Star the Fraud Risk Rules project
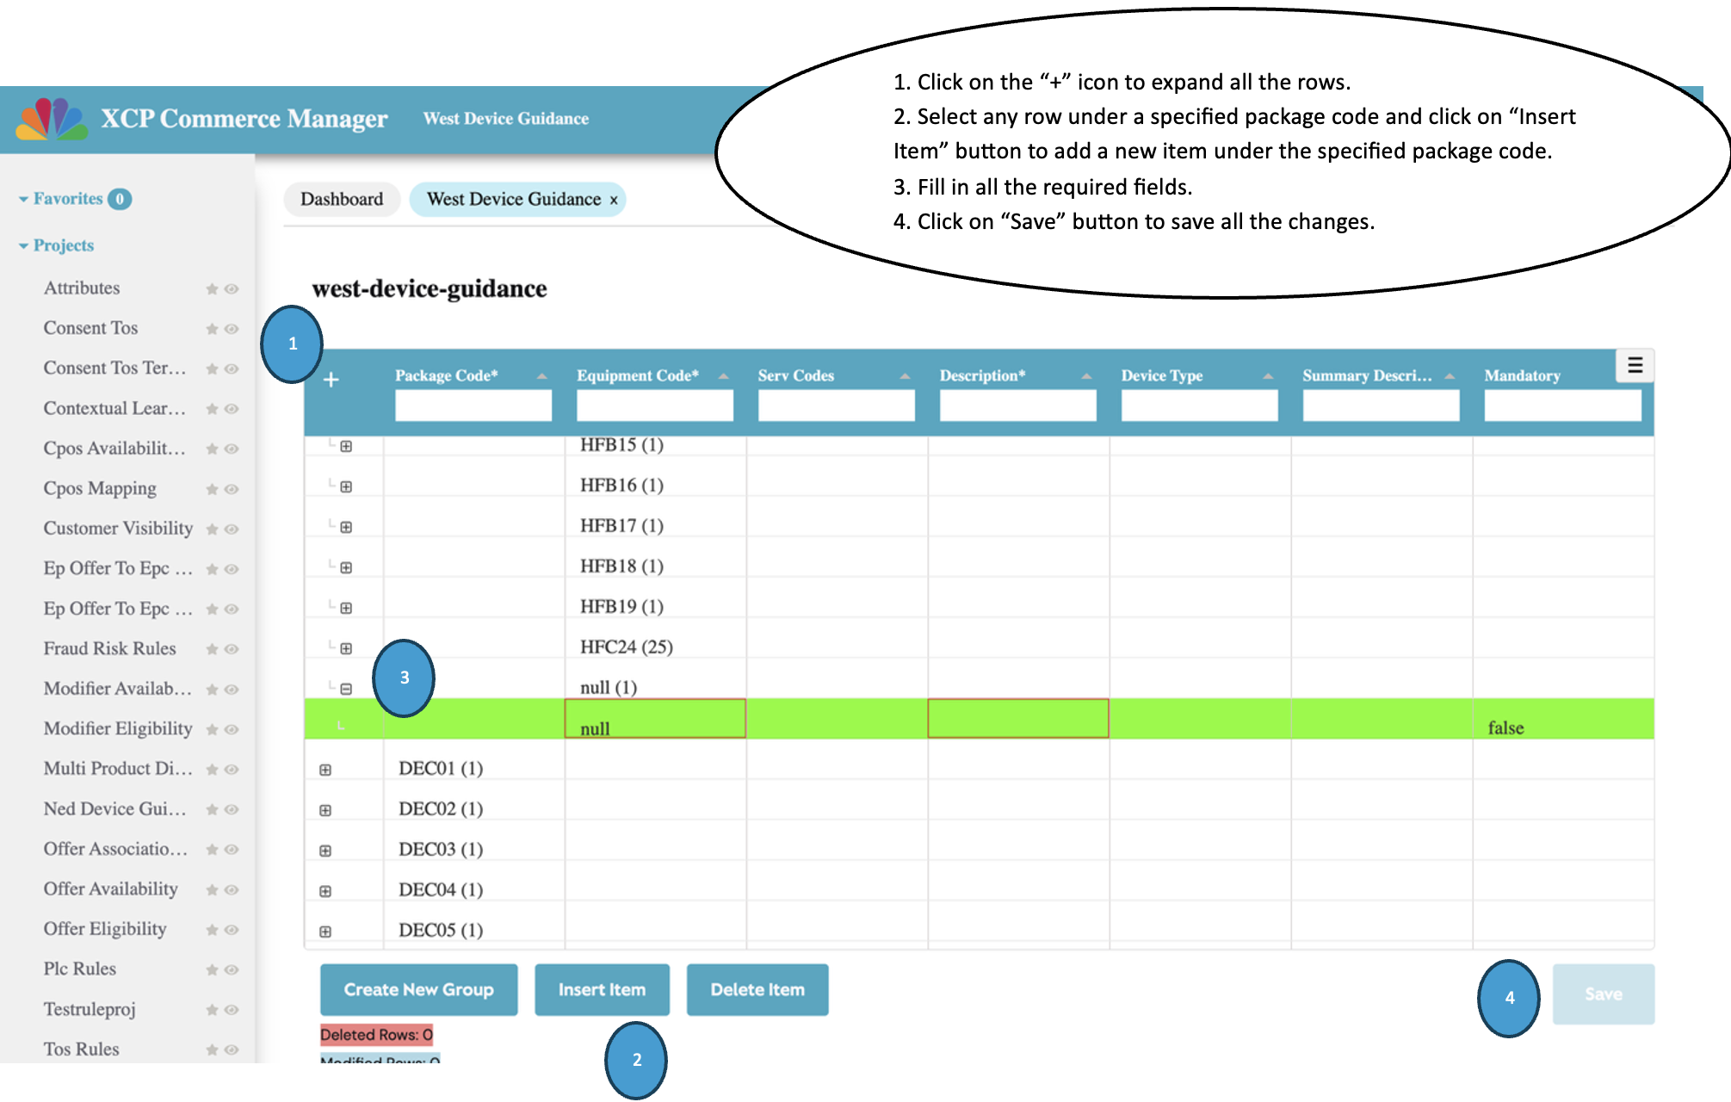The image size is (1731, 1102). point(212,649)
